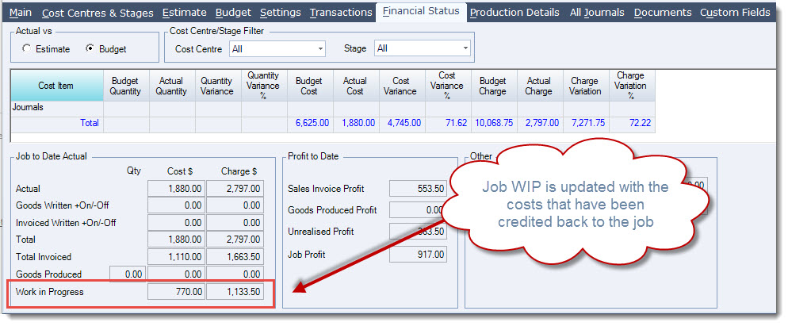Click the Job Profit field
Viewport: 788px width, 326px height.
418,255
